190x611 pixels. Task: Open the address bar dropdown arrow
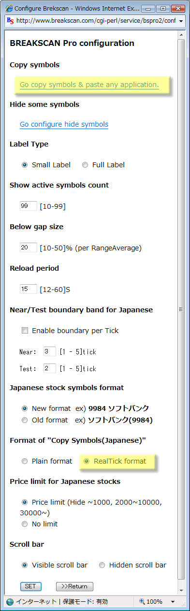coord(181,21)
